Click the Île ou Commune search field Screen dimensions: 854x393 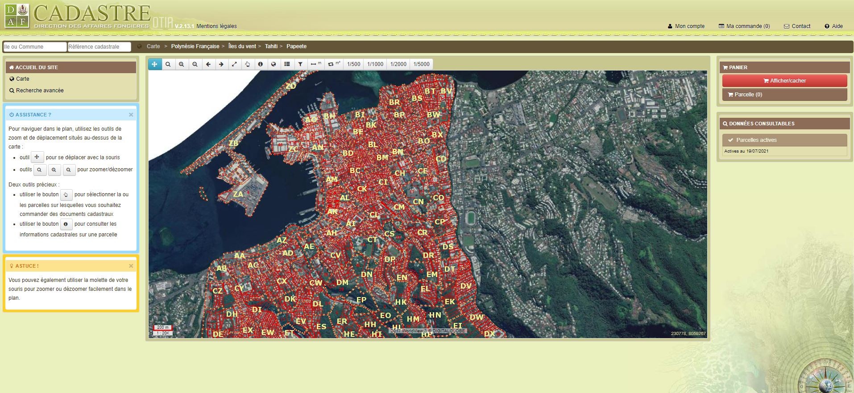(x=35, y=47)
